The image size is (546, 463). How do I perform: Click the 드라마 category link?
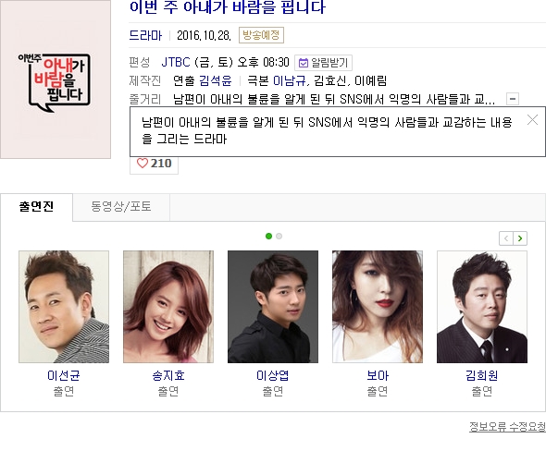tap(145, 35)
